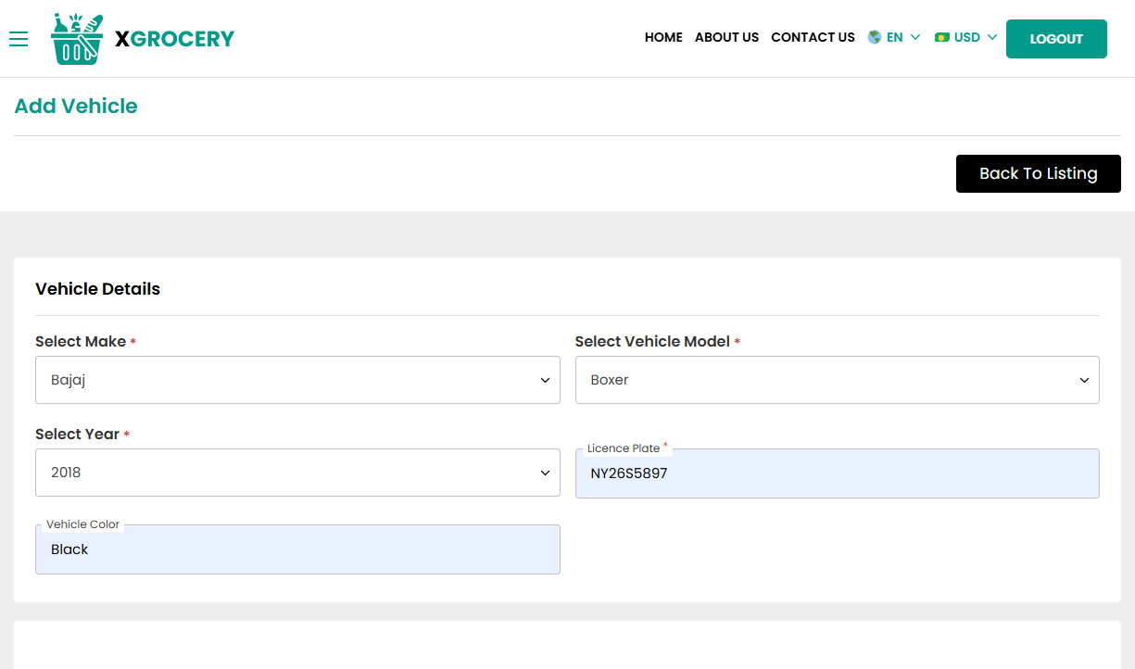Screen dimensions: 1135x669
Task: Open the ABOUT US page
Action: 726,38
